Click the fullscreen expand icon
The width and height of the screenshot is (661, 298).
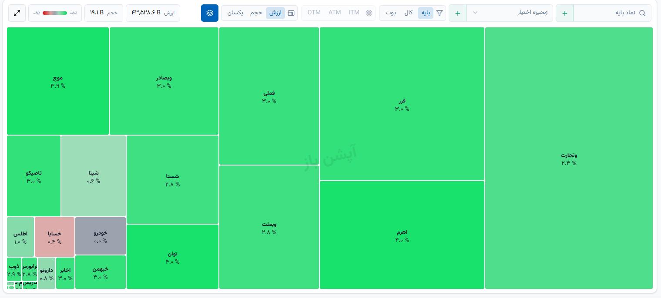pyautogui.click(x=17, y=13)
